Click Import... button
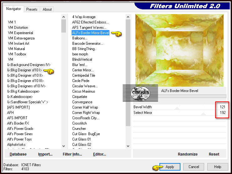 [x=45, y=154]
